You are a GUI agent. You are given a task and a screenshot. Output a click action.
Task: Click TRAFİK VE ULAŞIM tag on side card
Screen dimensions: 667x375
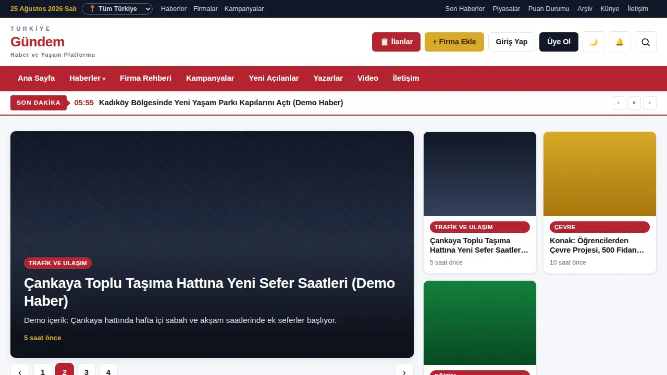click(x=480, y=227)
